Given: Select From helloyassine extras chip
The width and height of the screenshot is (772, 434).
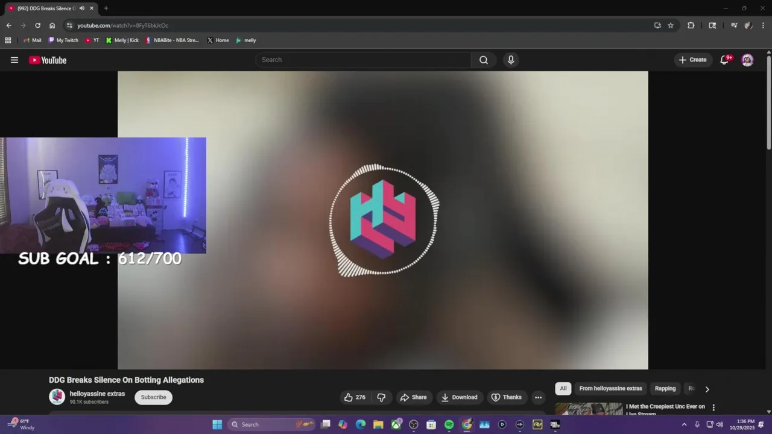Looking at the screenshot, I should 610,388.
